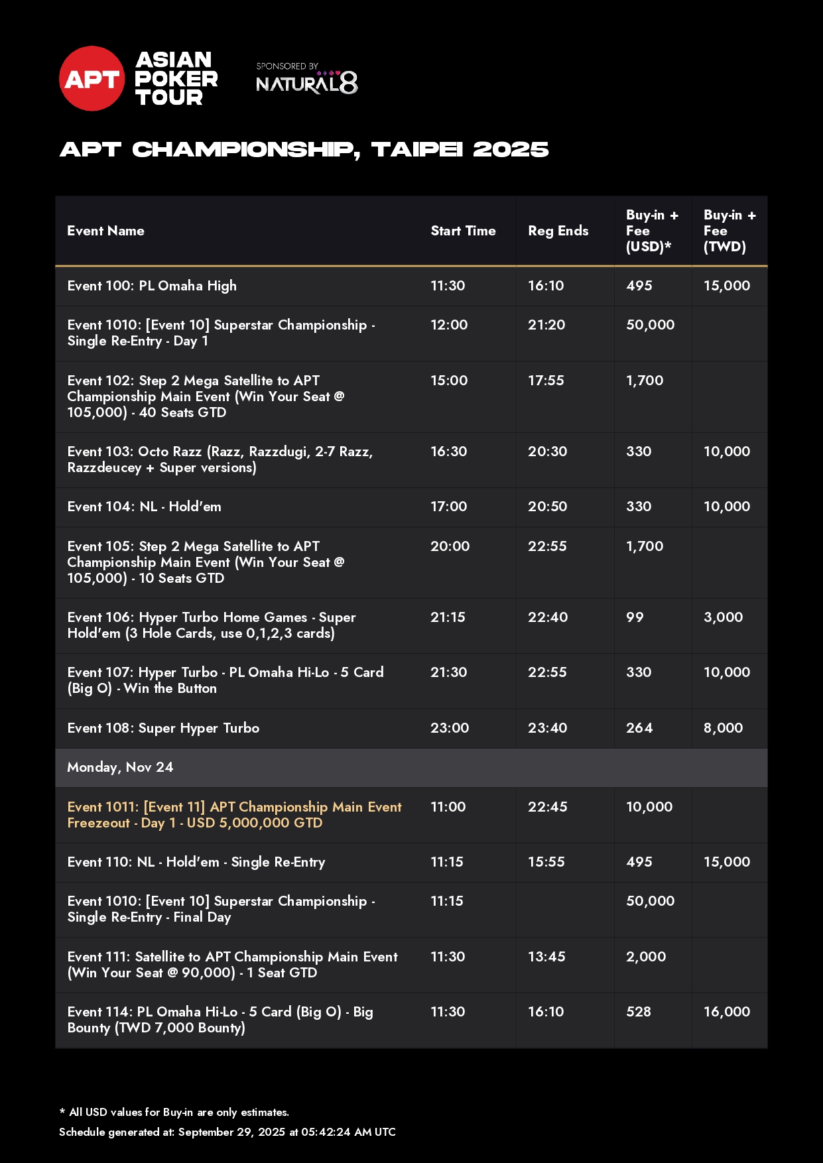Select the Buy-in + Fee (USD) header
Image resolution: width=823 pixels, height=1163 pixels.
point(651,231)
